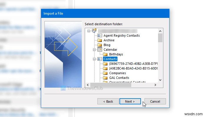The image size is (206, 117).
Task: Click the Calendar grid icon
Action: click(100, 50)
